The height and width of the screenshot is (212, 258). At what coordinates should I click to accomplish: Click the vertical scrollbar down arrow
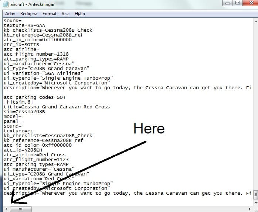pyautogui.click(x=255, y=203)
